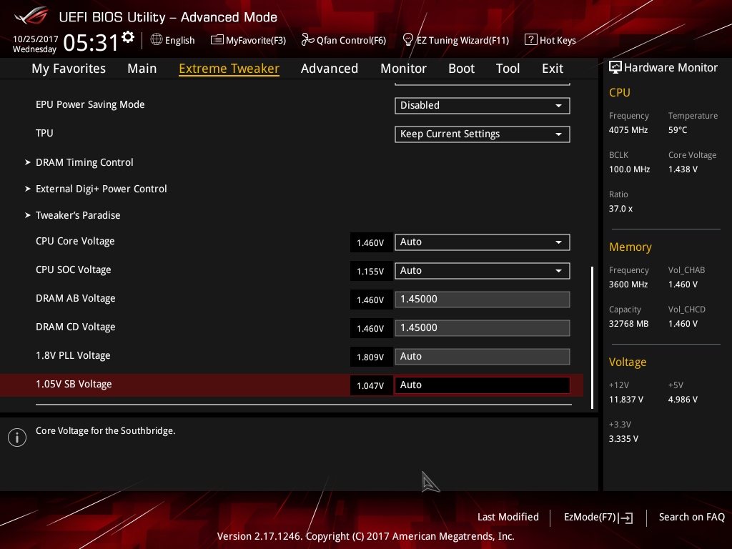
Task: Click the globe language icon
Action: 157,40
